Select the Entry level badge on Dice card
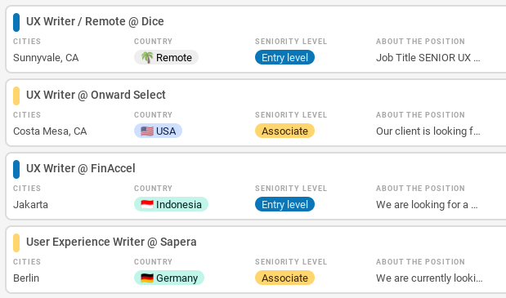 284,57
